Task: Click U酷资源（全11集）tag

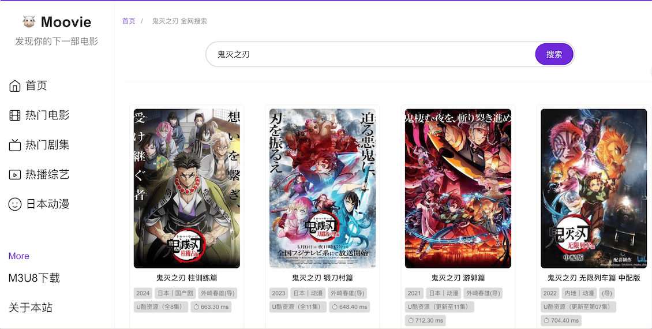Action: point(298,307)
